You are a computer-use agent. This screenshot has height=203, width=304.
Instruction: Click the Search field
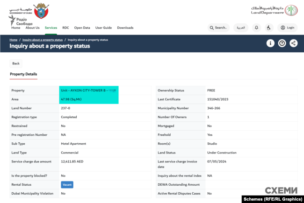218,28
